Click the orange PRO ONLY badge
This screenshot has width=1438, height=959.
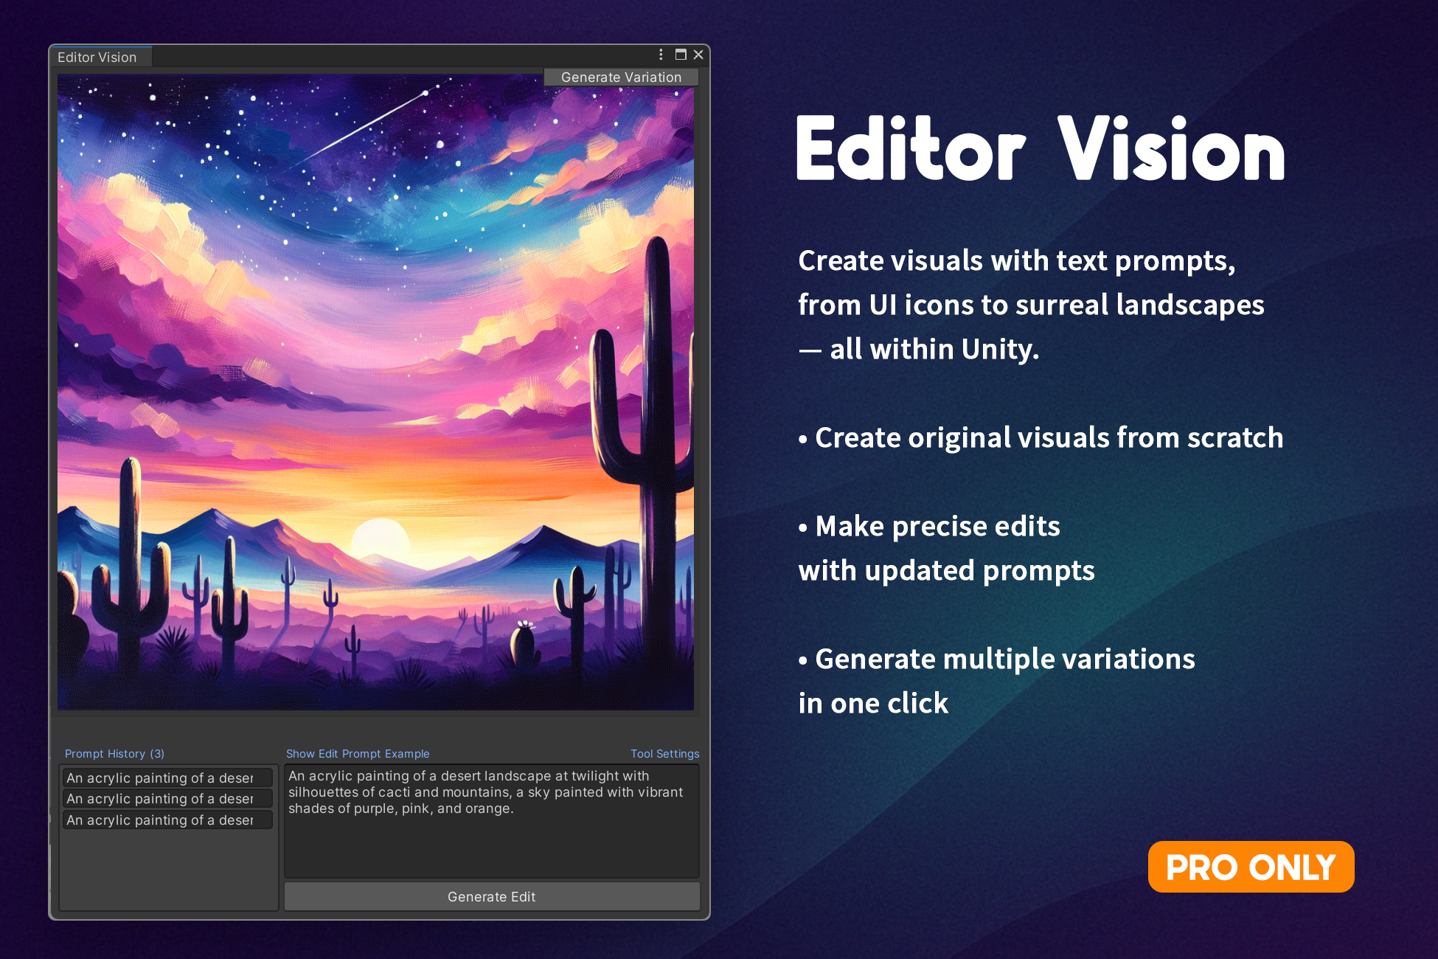point(1251,867)
